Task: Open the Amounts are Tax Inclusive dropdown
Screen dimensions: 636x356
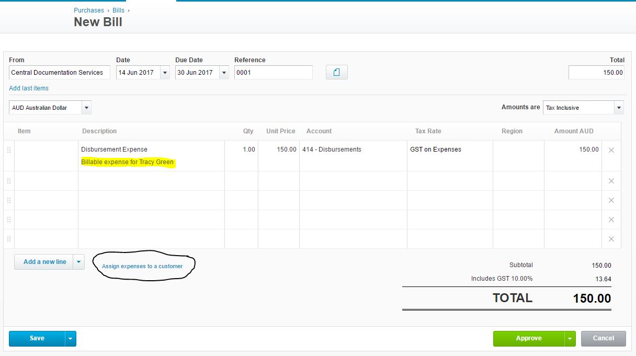Action: [x=619, y=108]
